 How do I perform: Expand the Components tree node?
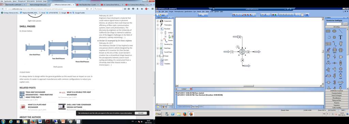pos(158,21)
